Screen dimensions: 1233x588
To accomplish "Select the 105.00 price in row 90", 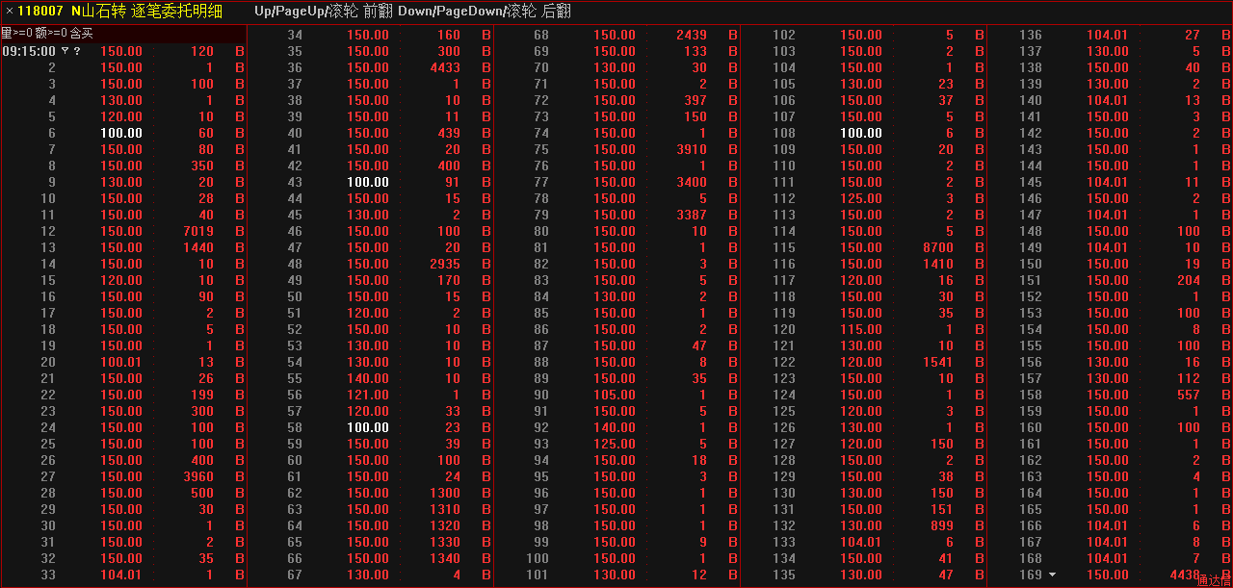I will tap(615, 395).
